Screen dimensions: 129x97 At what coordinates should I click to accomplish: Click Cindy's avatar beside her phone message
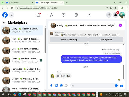pyautogui.click(x=52, y=76)
